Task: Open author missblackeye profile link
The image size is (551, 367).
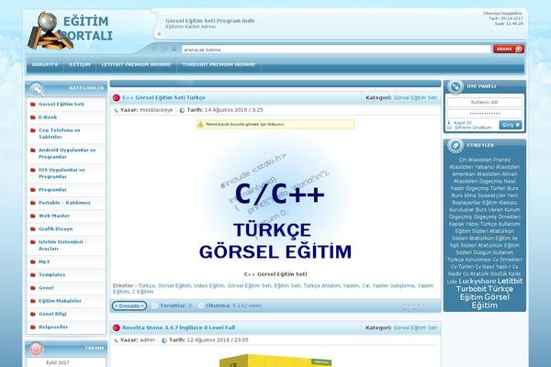Action: pos(156,110)
